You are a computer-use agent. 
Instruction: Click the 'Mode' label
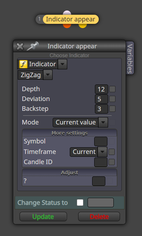click(x=30, y=122)
